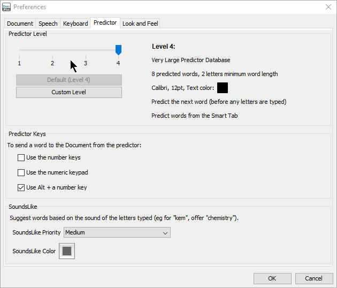This screenshot has width=337, height=288.
Task: Switch to Look and Feel tab
Action: point(140,24)
